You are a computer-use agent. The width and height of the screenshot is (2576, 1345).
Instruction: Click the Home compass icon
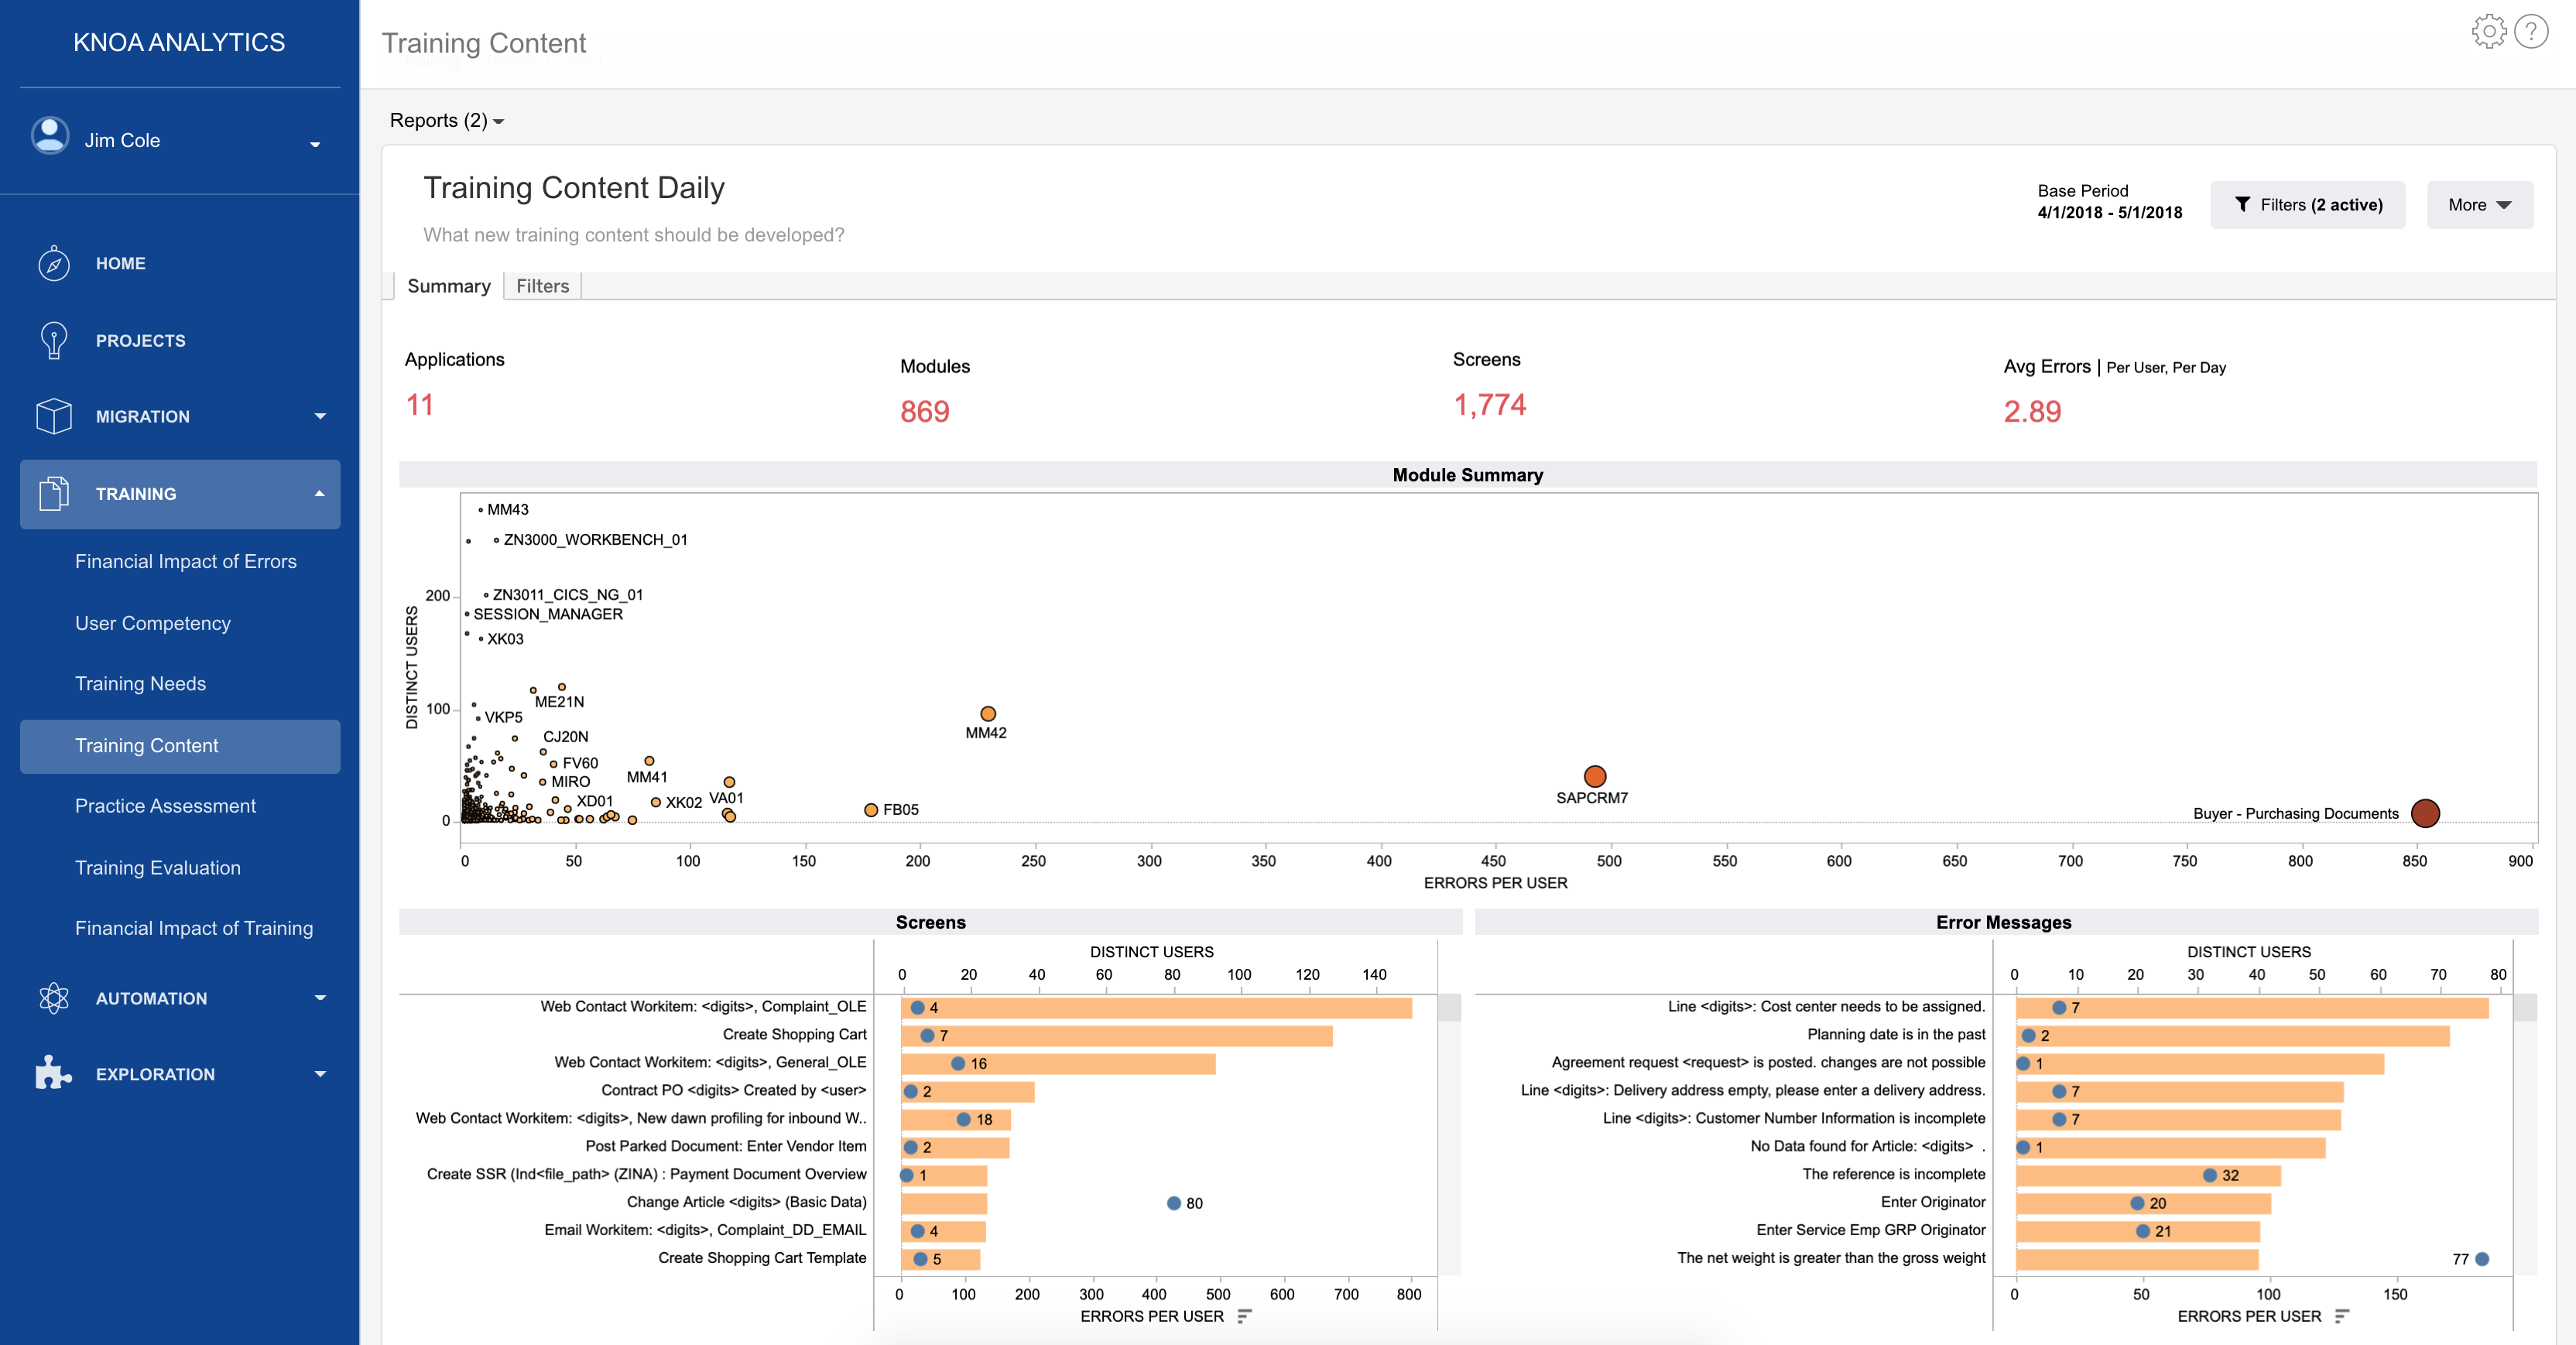(x=54, y=264)
